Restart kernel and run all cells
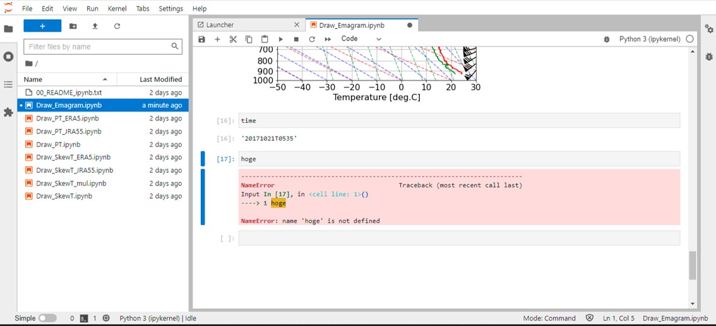Screen dimensions: 716x326 (x=328, y=40)
